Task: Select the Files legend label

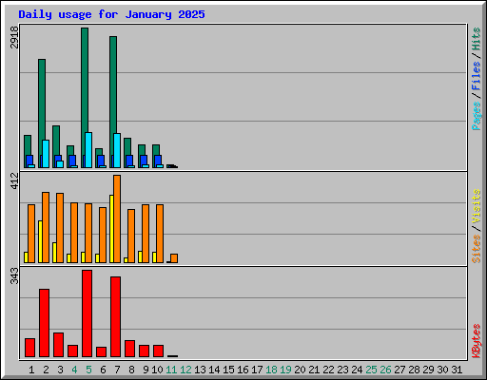Action: point(476,75)
